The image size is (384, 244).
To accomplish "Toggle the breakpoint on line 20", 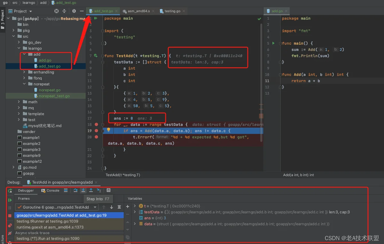I will coord(96,137).
